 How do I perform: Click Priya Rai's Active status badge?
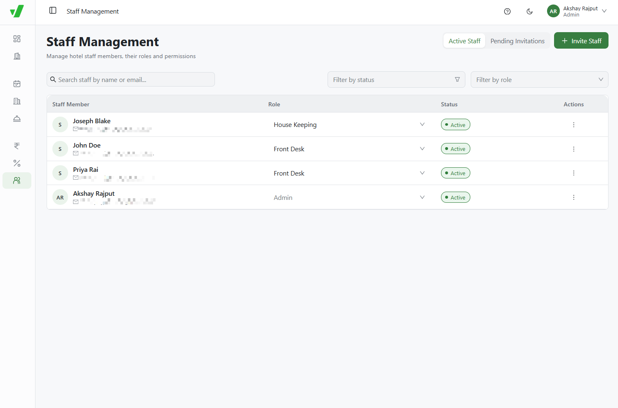coord(455,173)
